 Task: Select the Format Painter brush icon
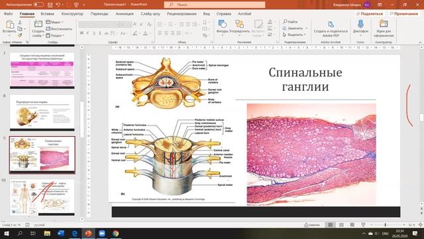pos(20,35)
